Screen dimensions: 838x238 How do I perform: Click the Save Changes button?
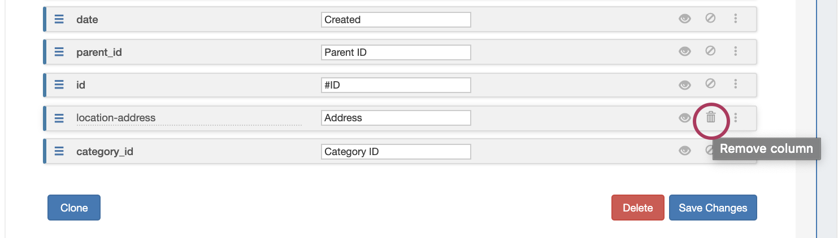coord(713,208)
